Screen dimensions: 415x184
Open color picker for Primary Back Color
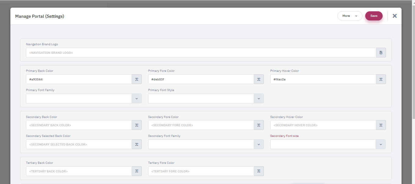coord(137,79)
